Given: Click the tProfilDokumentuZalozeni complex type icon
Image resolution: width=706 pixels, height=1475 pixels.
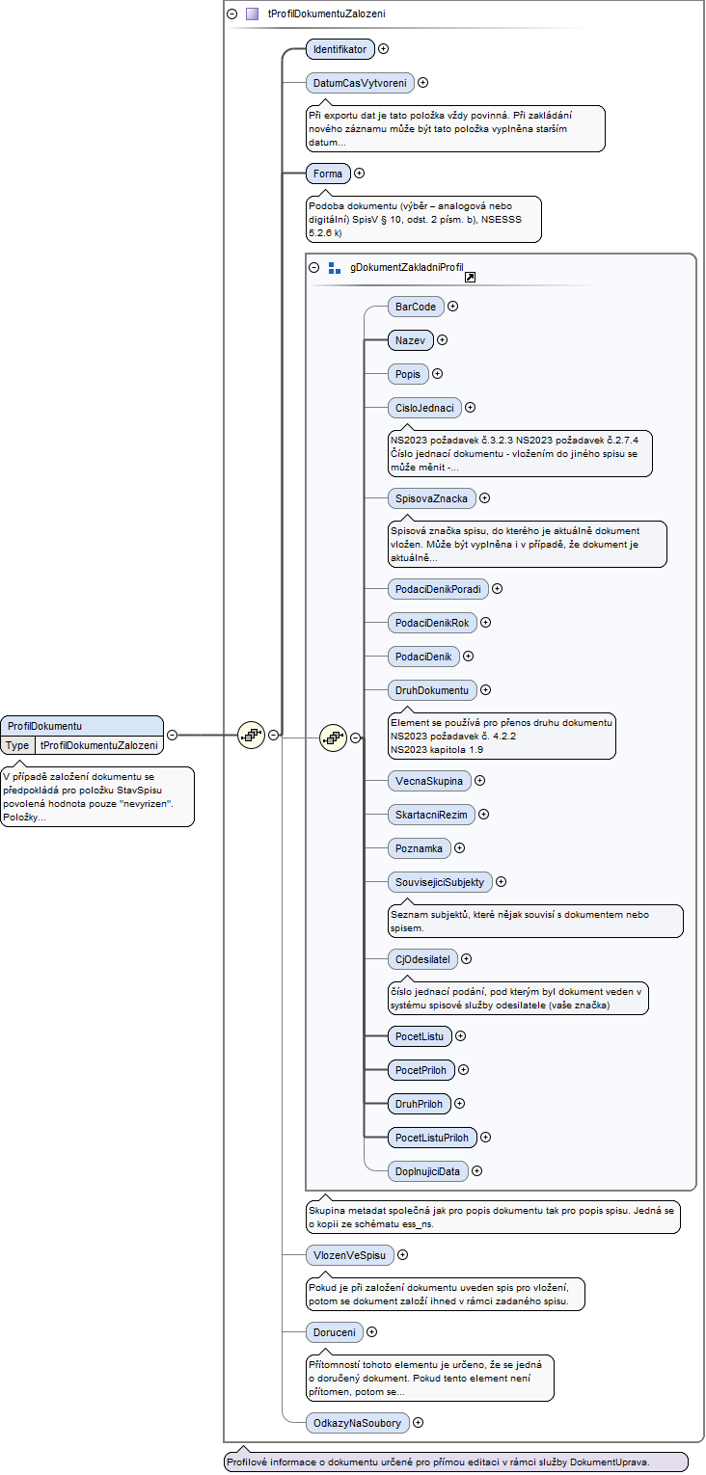Looking at the screenshot, I should (x=253, y=14).
